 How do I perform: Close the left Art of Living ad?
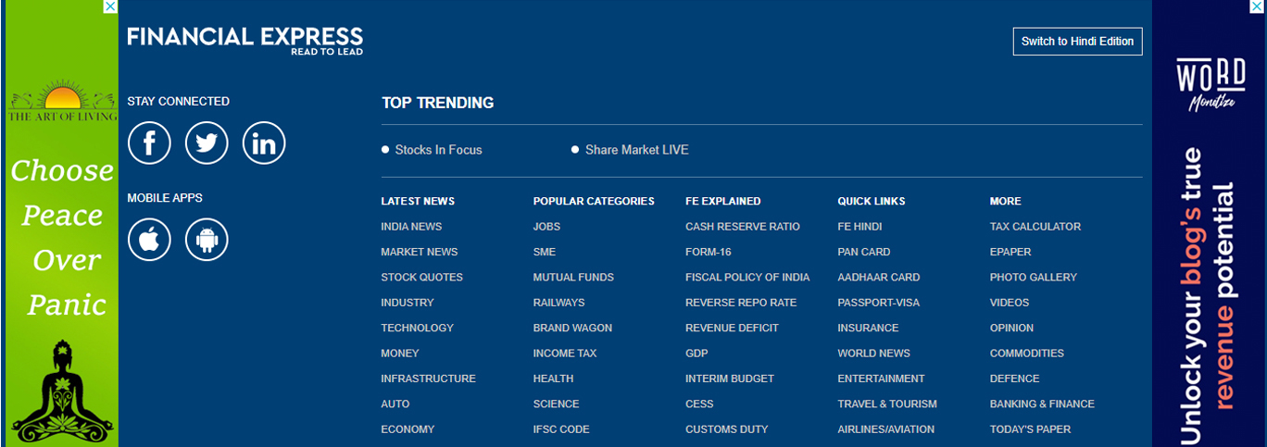(110, 6)
